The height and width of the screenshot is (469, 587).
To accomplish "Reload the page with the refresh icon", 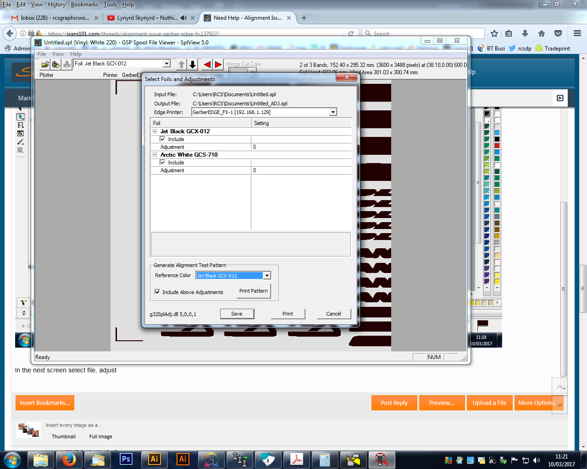I will click(351, 33).
